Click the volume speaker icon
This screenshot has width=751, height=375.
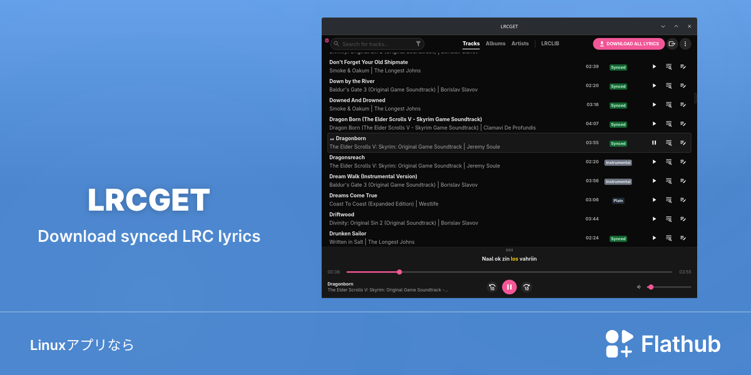(639, 287)
